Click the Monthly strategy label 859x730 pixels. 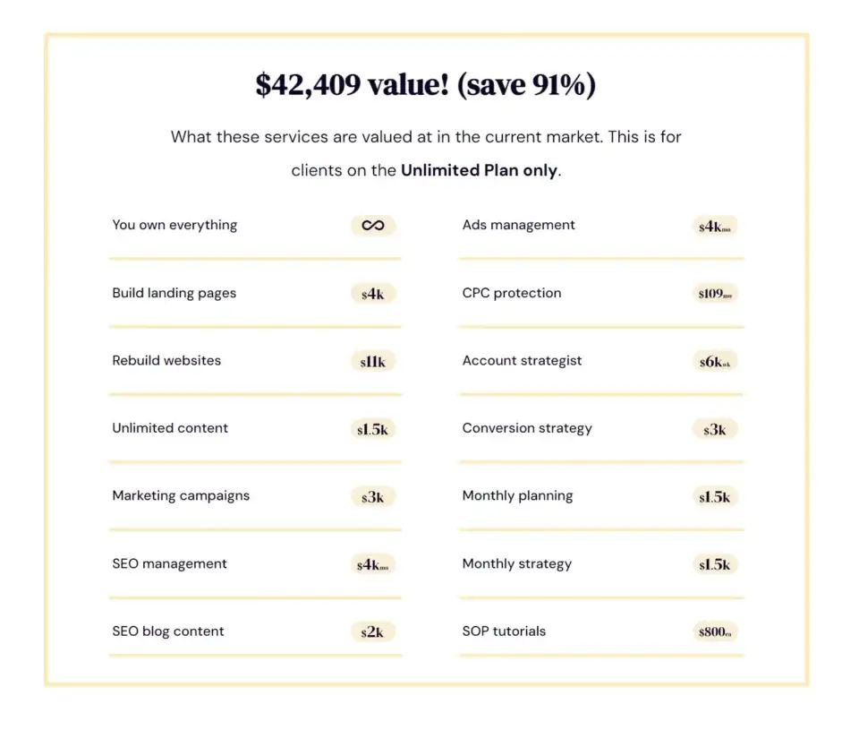pos(517,563)
